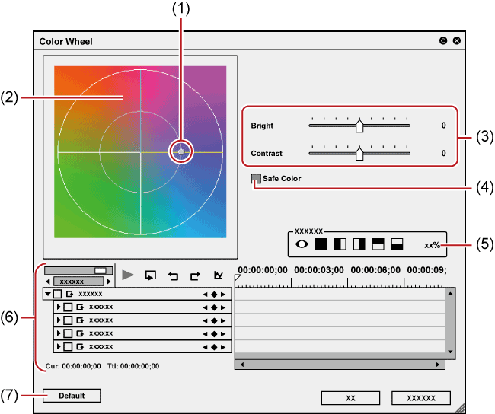Click the xxxxxx button at bottom right
495x414 pixels.
tap(420, 398)
